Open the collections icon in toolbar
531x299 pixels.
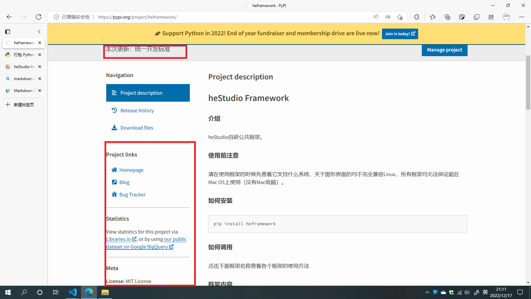click(x=447, y=17)
